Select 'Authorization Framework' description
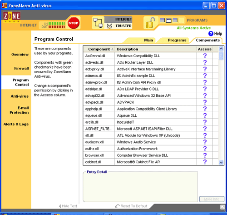This screenshot has width=227, height=215. (137, 149)
